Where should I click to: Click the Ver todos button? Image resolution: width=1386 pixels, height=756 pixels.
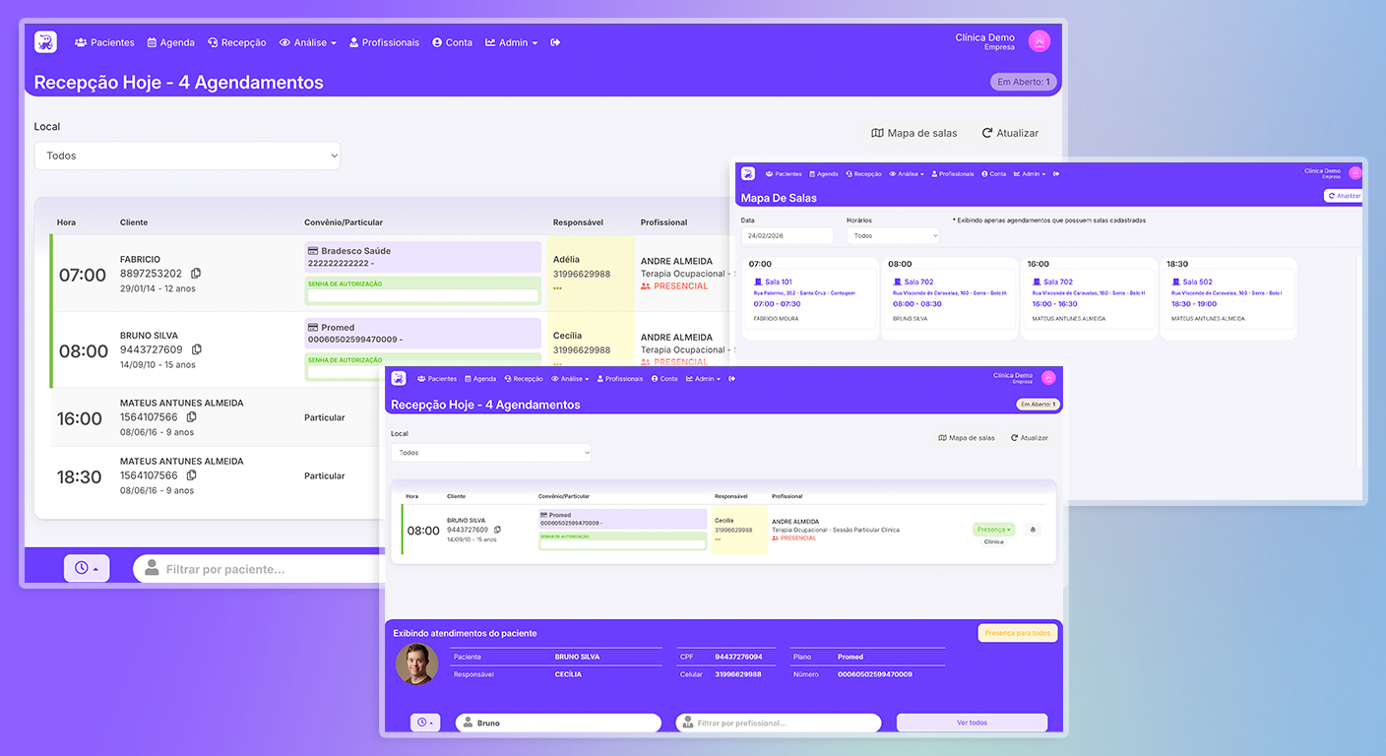[x=971, y=723]
